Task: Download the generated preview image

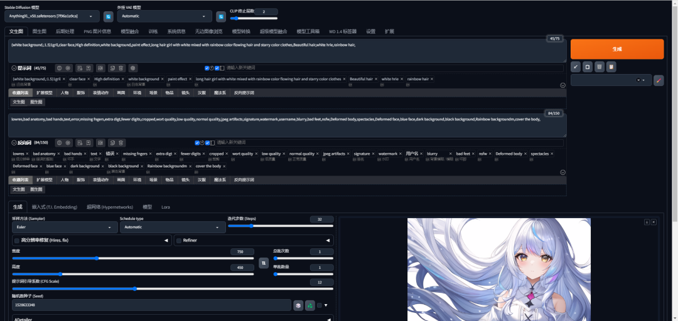Action: (x=647, y=222)
